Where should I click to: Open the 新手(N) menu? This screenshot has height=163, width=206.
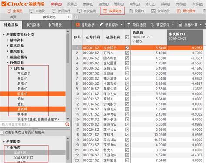coord(56,4)
